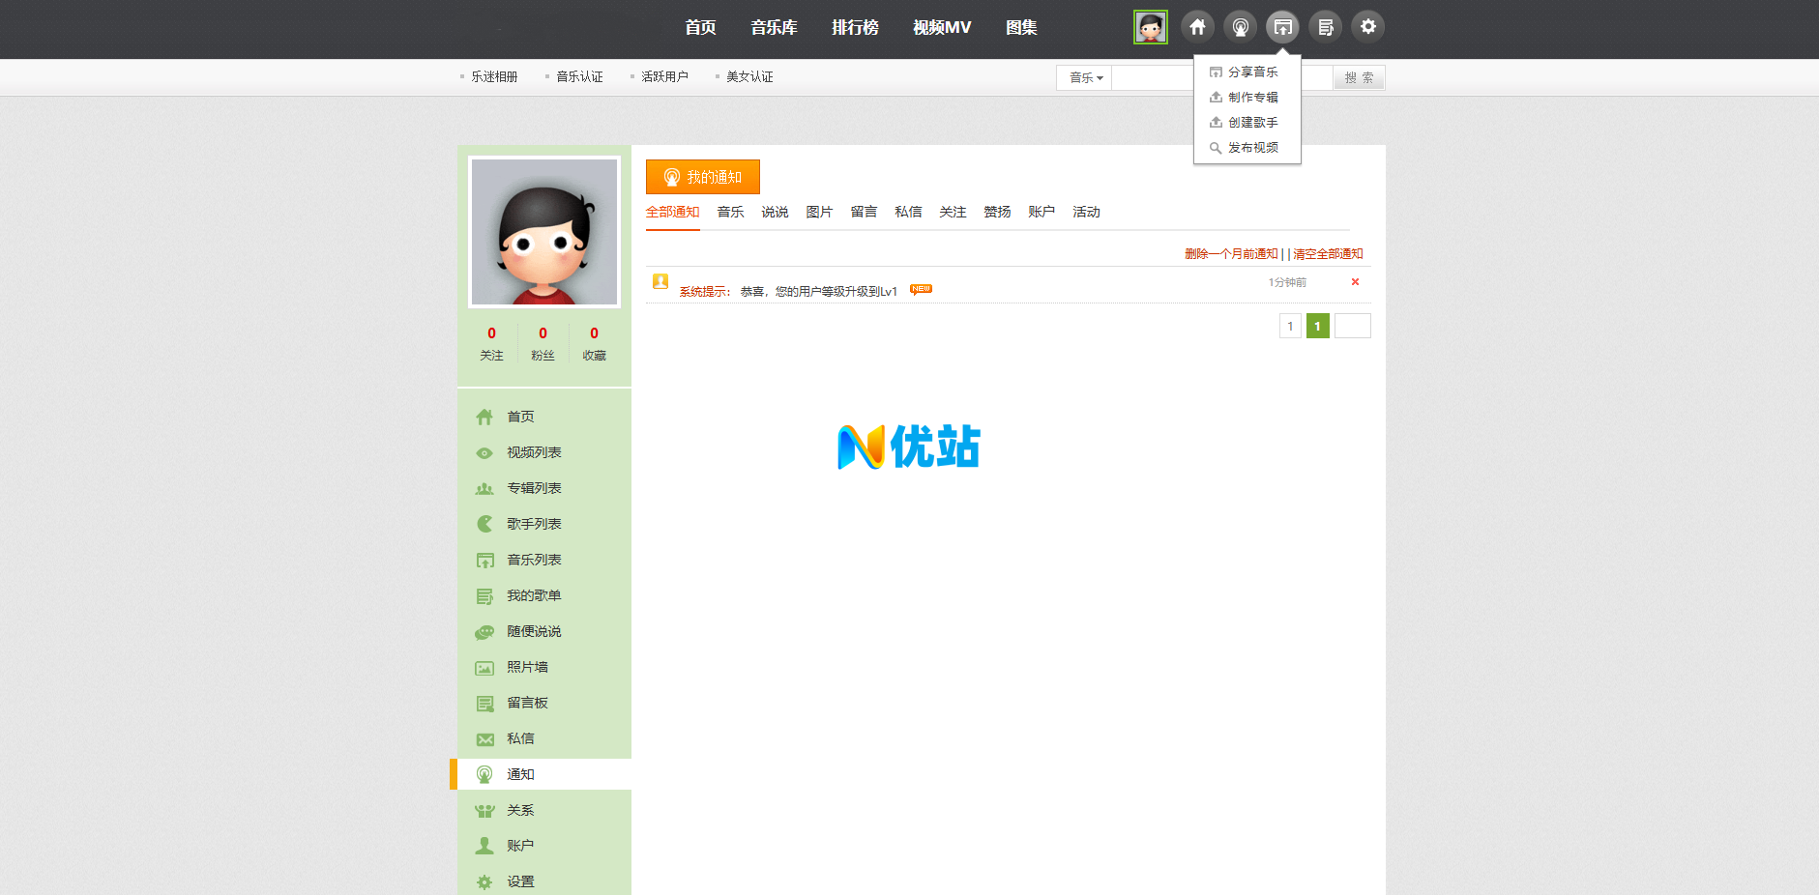The height and width of the screenshot is (895, 1819).
Task: Open notifications icon in top bar
Action: [1240, 27]
